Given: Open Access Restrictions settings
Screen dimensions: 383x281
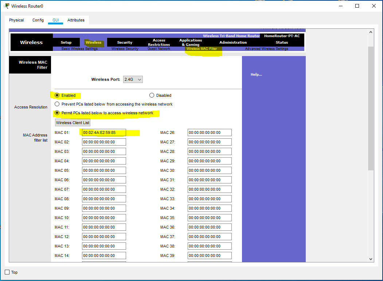Looking at the screenshot, I should tap(159, 42).
